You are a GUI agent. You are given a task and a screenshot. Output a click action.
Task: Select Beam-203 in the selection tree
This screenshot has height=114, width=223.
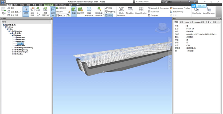[x=21, y=37]
